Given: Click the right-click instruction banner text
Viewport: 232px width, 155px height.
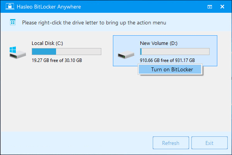Looking at the screenshot, I should tap(94, 23).
